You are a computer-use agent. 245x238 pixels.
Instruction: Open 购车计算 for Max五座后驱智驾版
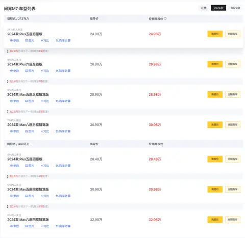pos(63,101)
